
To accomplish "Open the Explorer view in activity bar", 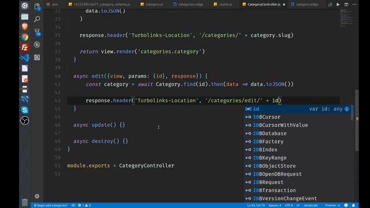I will [x=37, y=6].
